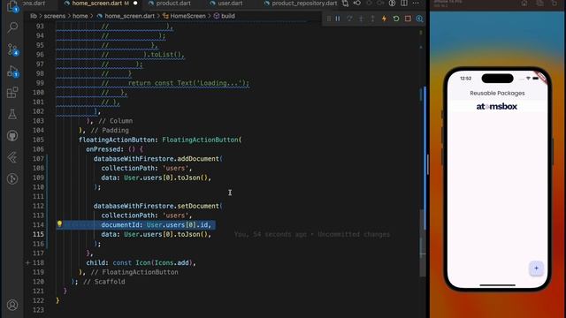The image size is (566, 318).
Task: Open the Extensions view
Action: [x=12, y=92]
